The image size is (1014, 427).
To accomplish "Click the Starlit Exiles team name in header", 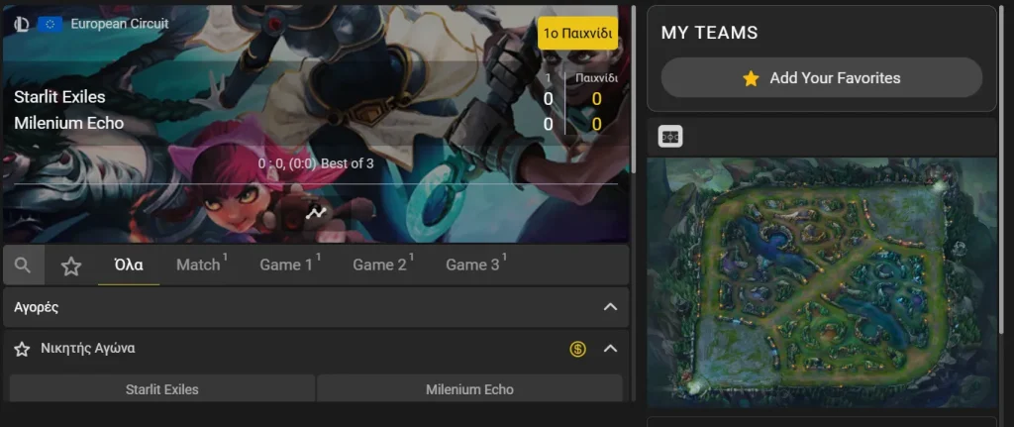I will coord(59,98).
